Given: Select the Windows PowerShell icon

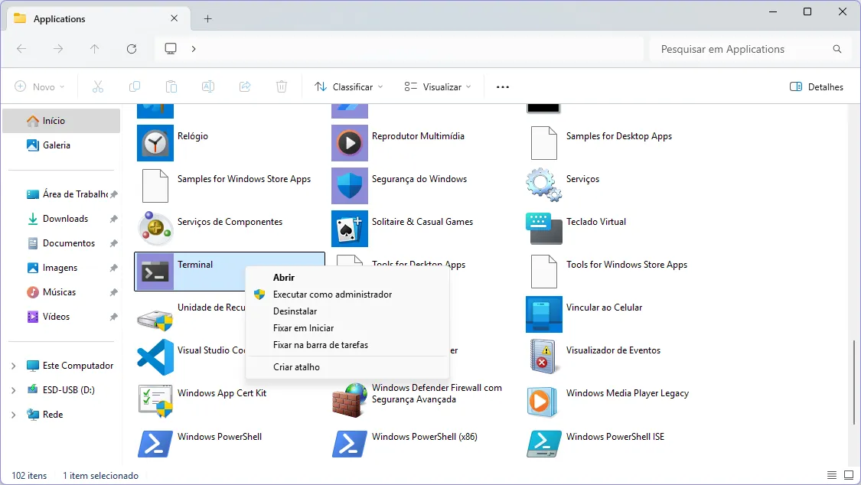Looking at the screenshot, I should click(x=155, y=443).
